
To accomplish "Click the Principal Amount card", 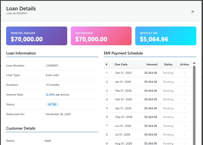I will click(37, 36).
